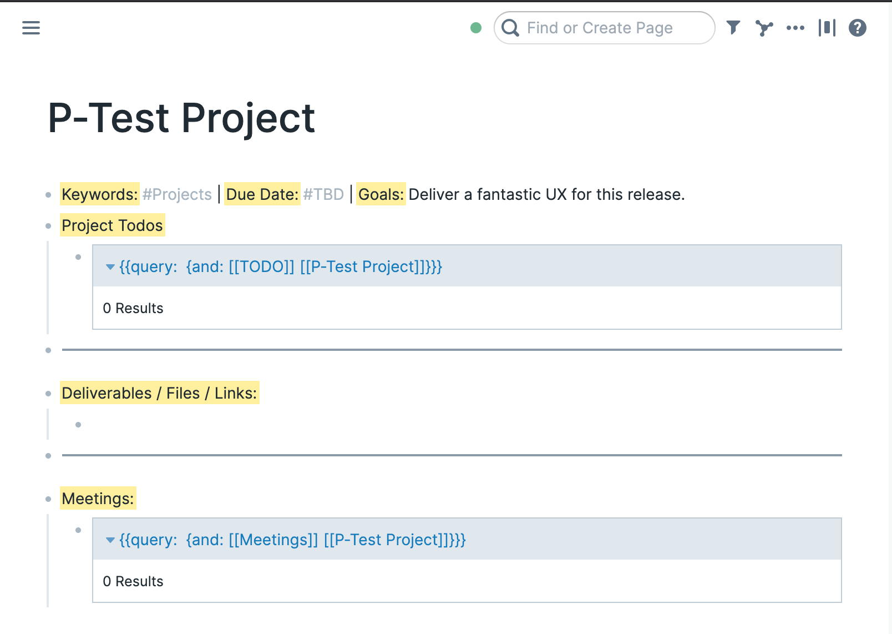
Task: Open the help question mark icon
Action: click(x=857, y=28)
